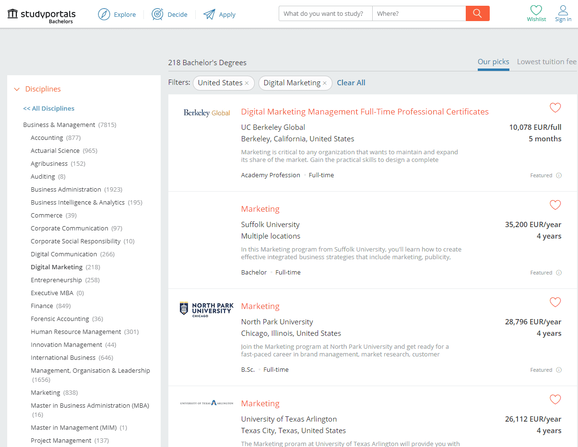This screenshot has height=447, width=578.
Task: Open the Wishlist heart icon
Action: pyautogui.click(x=536, y=11)
